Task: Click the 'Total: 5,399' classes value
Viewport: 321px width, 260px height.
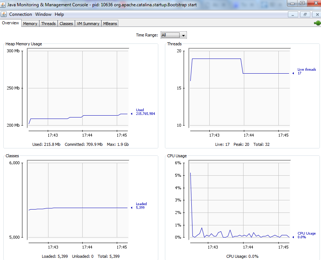Action: click(108, 256)
